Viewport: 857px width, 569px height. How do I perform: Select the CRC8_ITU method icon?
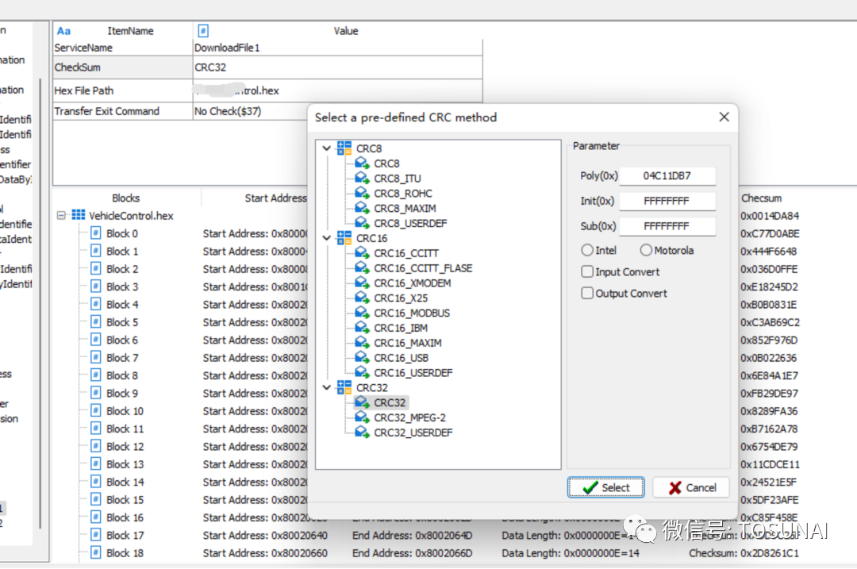pyautogui.click(x=361, y=178)
